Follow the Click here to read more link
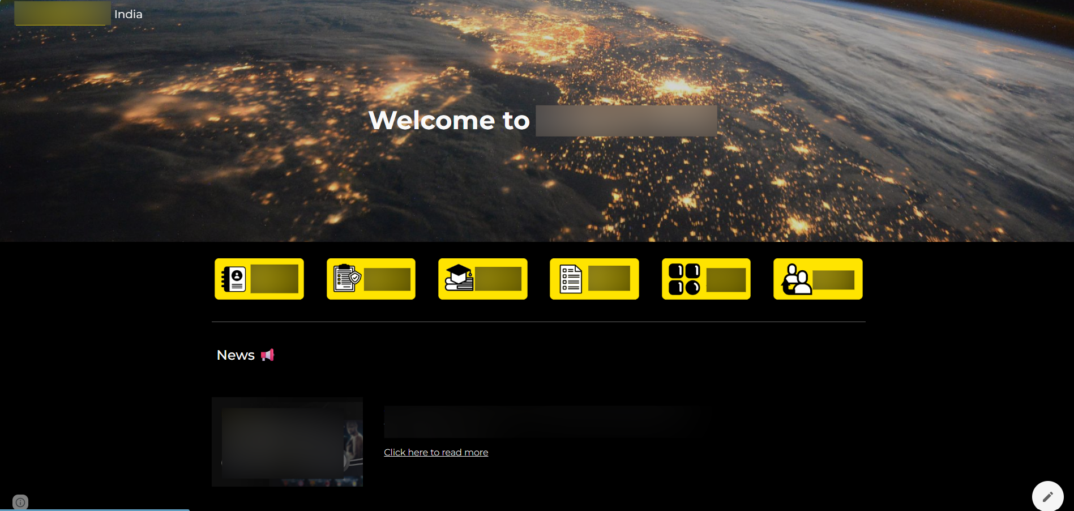This screenshot has height=511, width=1074. point(436,452)
